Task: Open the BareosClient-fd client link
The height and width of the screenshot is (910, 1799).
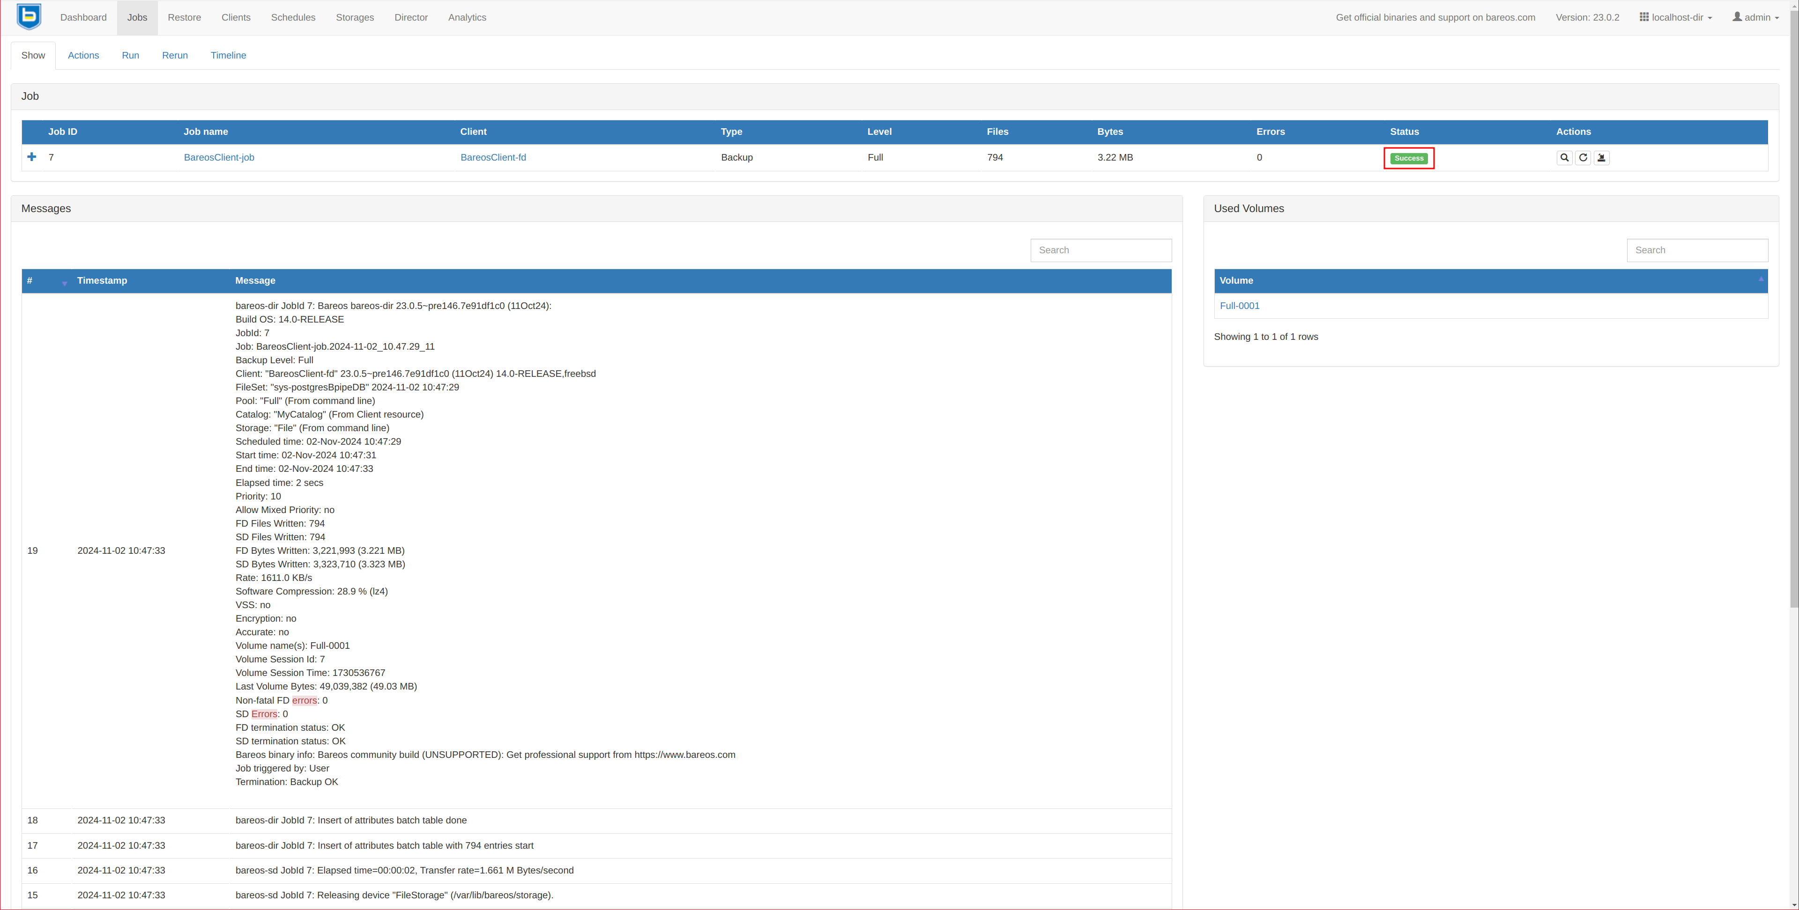Action: point(493,158)
